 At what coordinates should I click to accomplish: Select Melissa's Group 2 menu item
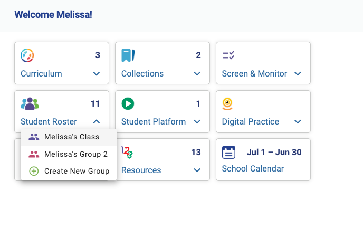tap(69, 154)
